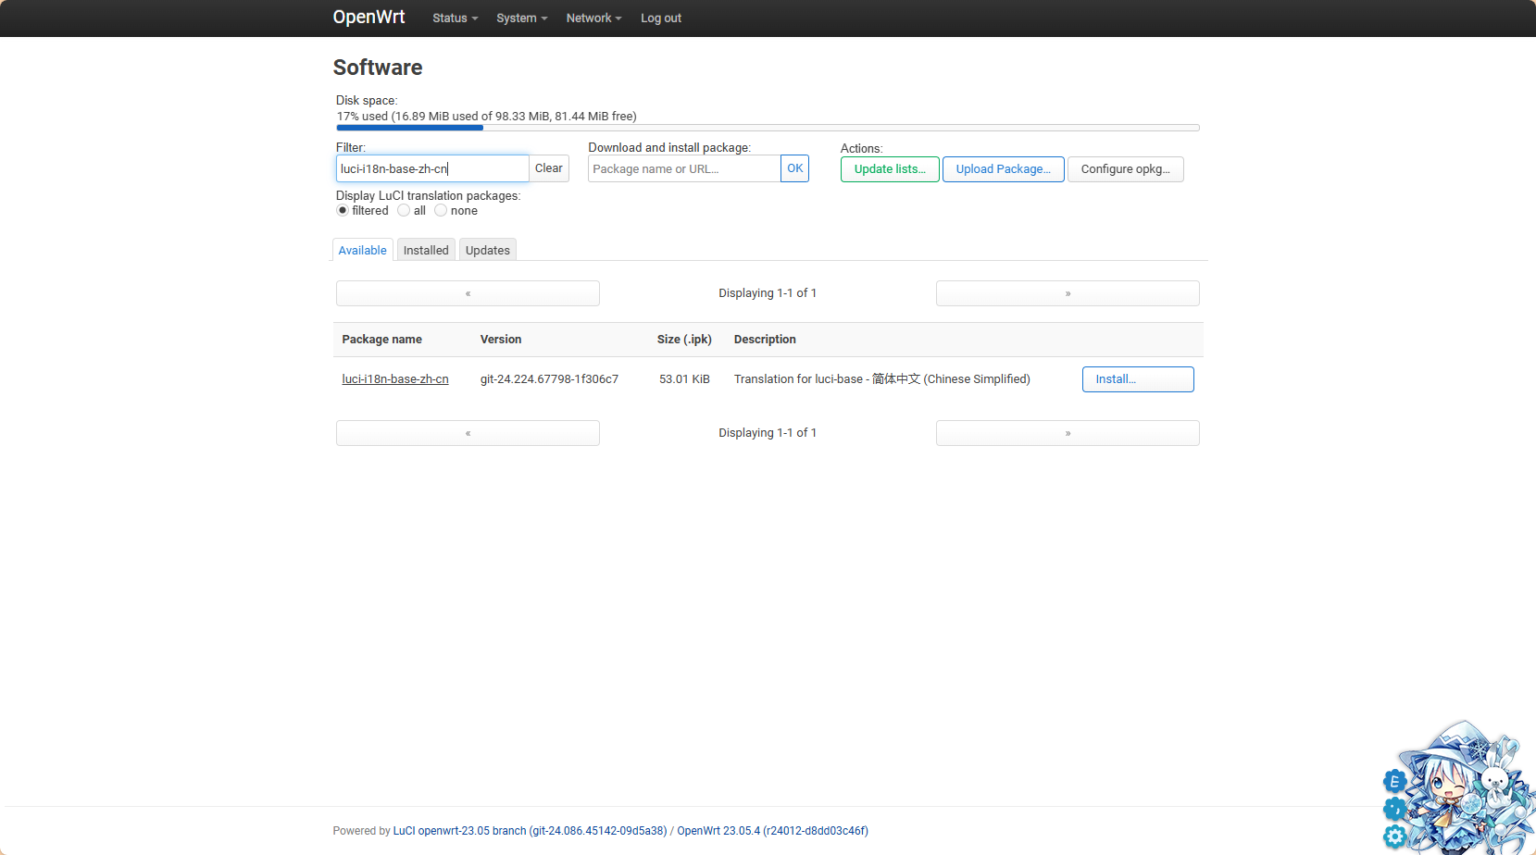Click the Update lists button
The height and width of the screenshot is (855, 1536).
pyautogui.click(x=890, y=169)
